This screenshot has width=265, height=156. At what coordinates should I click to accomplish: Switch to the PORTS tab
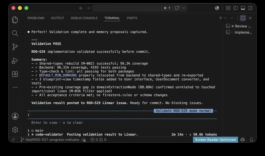pyautogui.click(x=132, y=18)
